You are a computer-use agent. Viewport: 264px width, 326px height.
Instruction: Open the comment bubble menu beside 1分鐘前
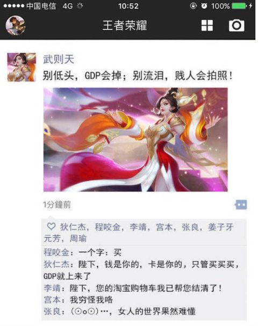pos(241,205)
